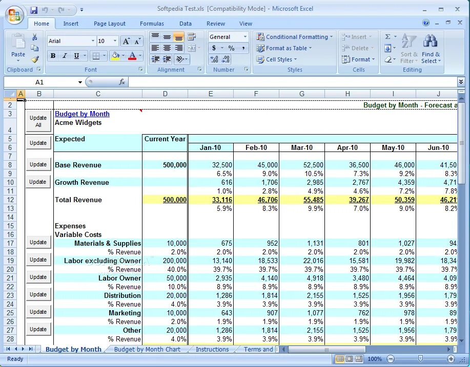470x367 pixels.
Task: Increase font size with Grow Font
Action: tap(126, 41)
